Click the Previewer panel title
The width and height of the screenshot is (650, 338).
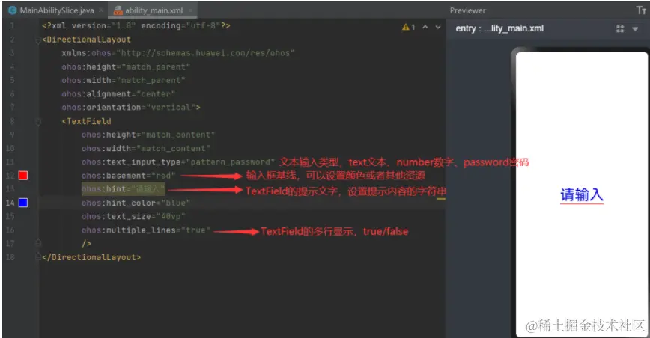467,10
